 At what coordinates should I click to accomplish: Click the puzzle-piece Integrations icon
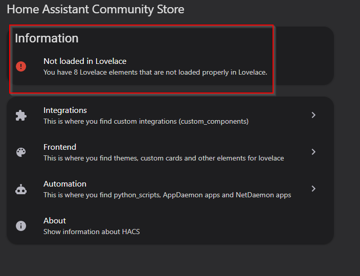pos(21,116)
